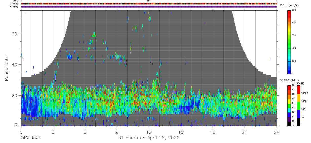311x143 pixels.
Task: Click the x-axis tick label '12'
Action: pos(149,132)
